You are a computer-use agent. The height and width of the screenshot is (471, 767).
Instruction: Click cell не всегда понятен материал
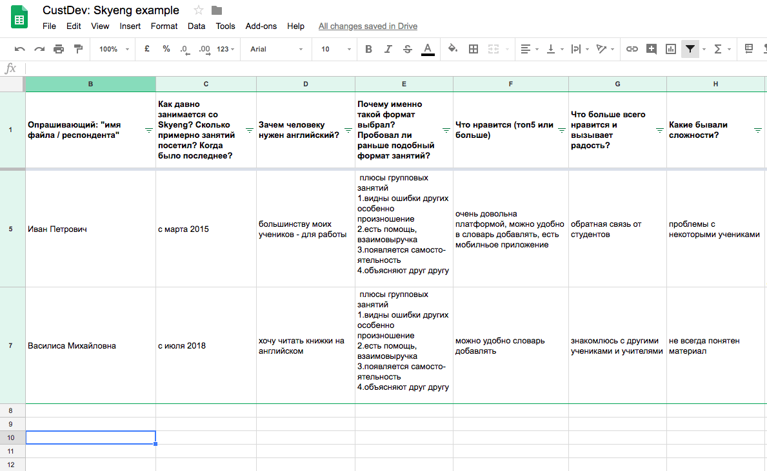coord(715,345)
